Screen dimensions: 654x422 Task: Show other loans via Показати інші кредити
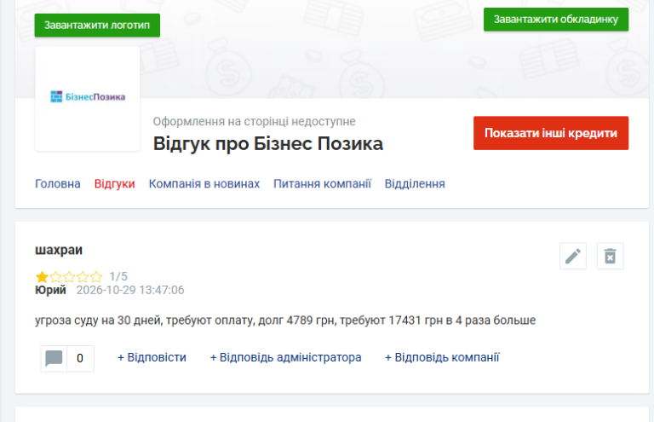(x=551, y=133)
